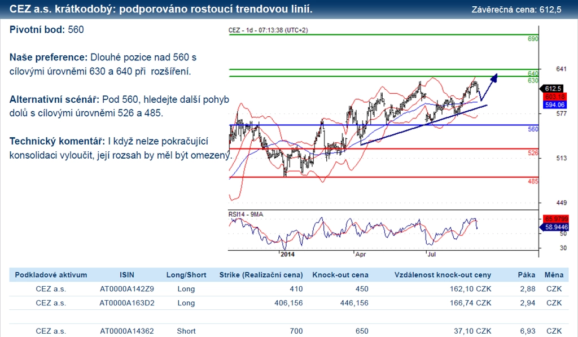Click the distance value '162,10 CZK'
Image resolution: width=578 pixels, height=337 pixels.
[x=470, y=288]
